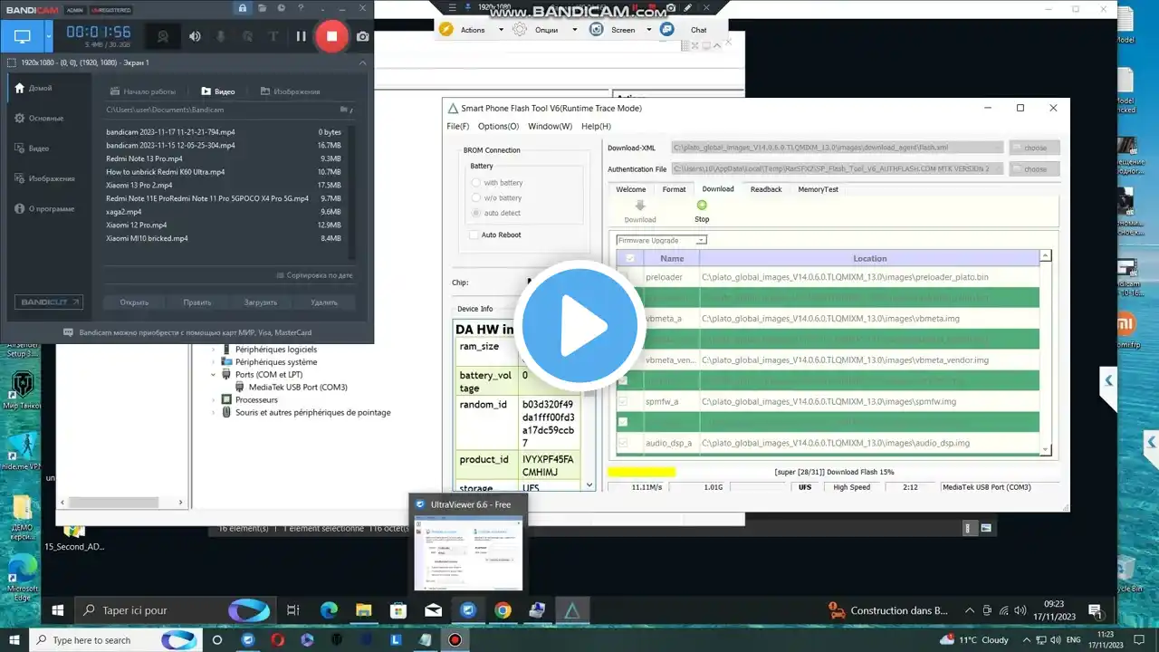Expand the Processeurs node in Device Manager
The height and width of the screenshot is (652, 1159).
pyautogui.click(x=215, y=399)
